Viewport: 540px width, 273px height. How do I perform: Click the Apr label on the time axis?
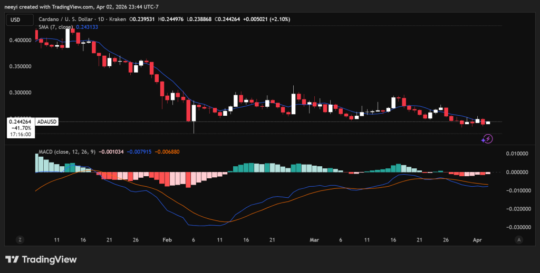(x=477, y=239)
